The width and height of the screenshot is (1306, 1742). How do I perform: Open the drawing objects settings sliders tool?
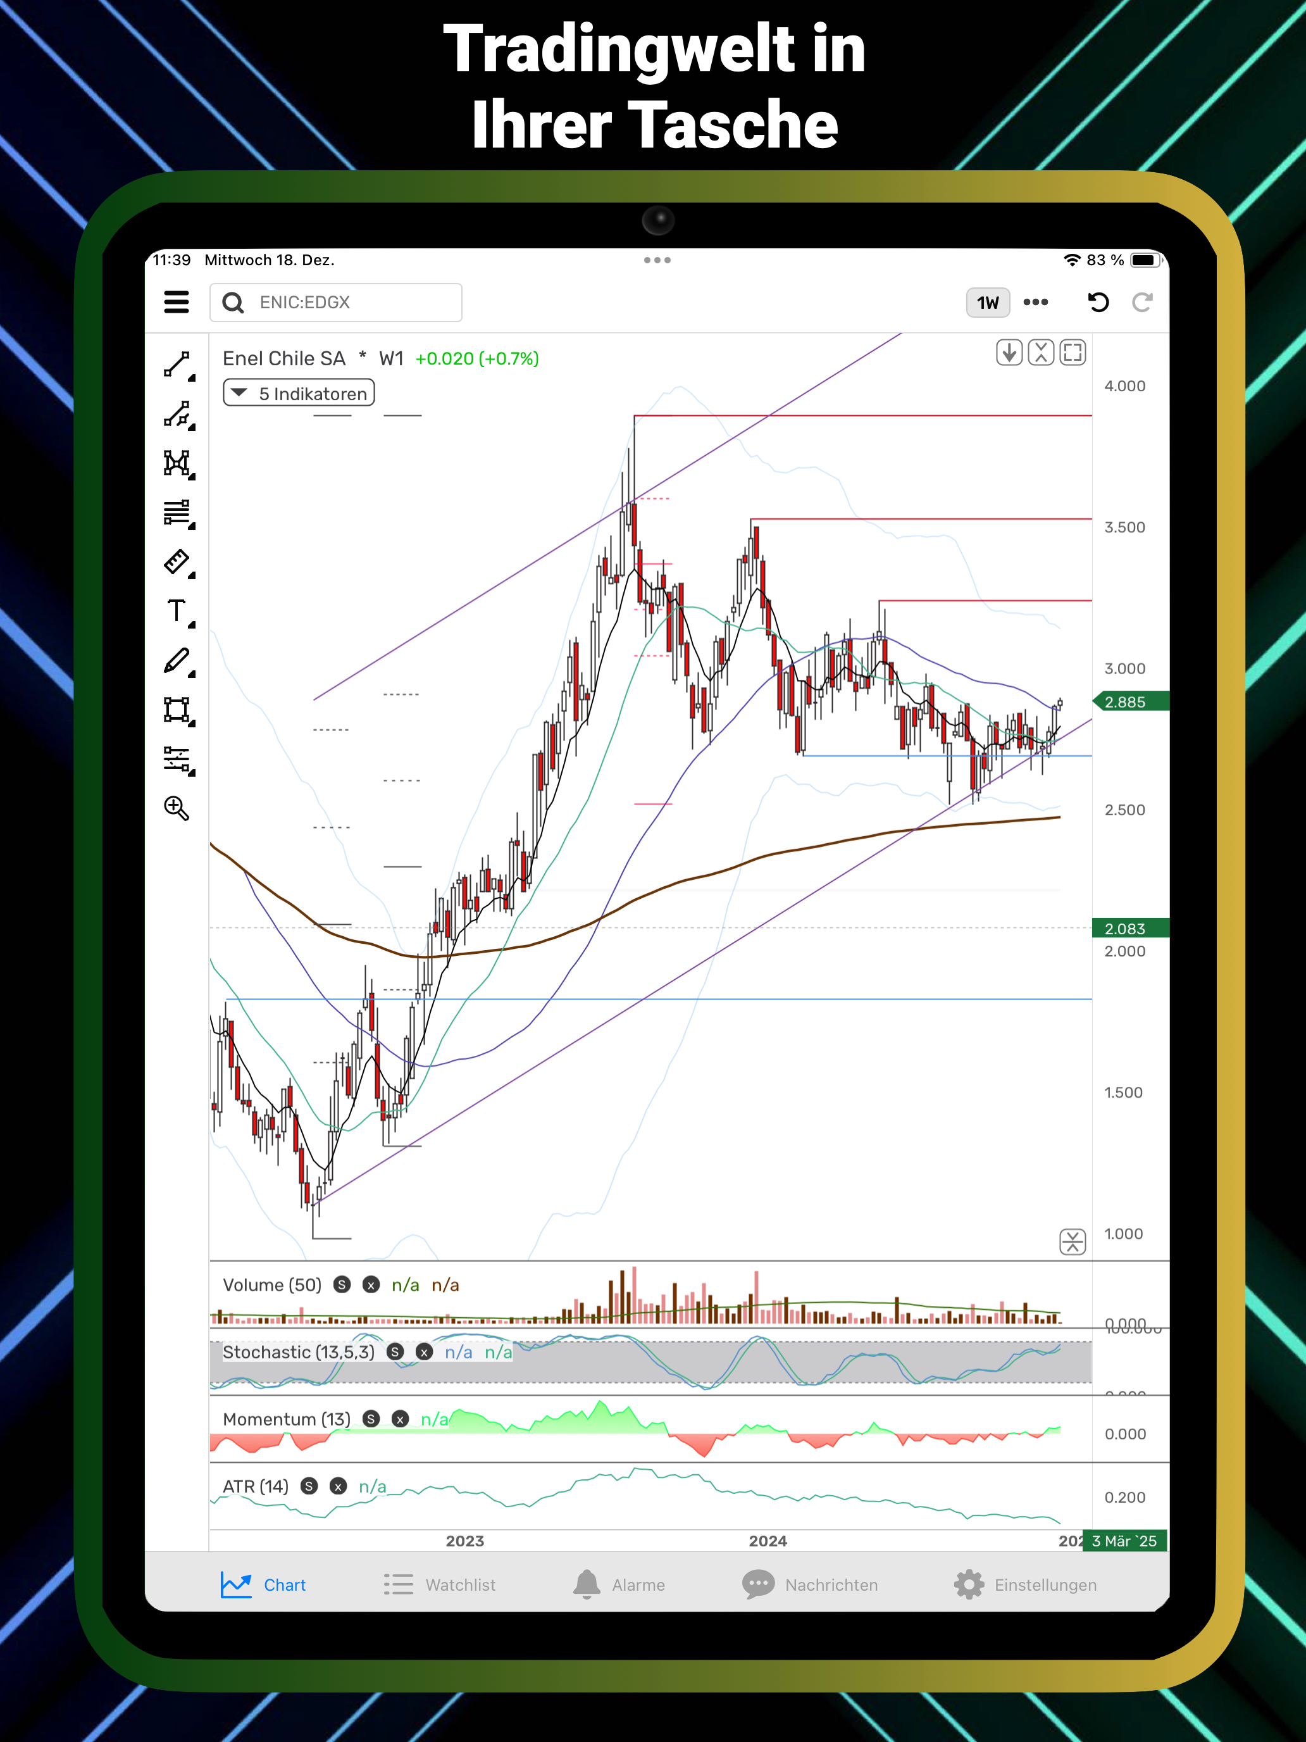click(x=178, y=760)
